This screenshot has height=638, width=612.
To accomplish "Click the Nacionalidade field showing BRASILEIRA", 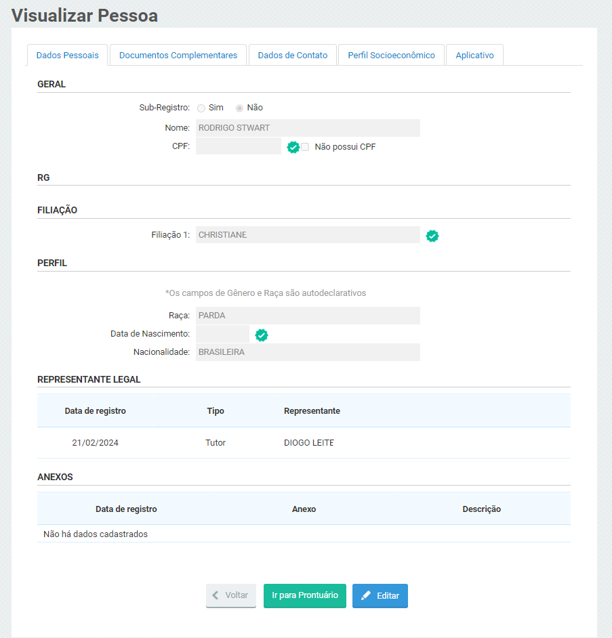I will click(x=308, y=352).
